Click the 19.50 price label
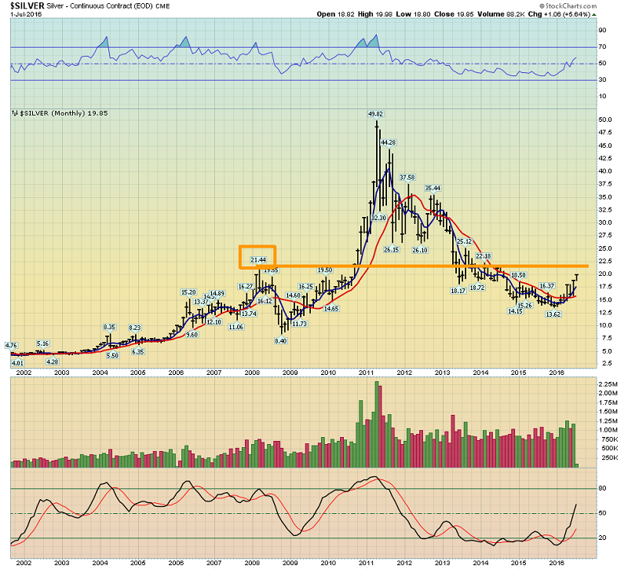628x569 pixels. pos(325,270)
